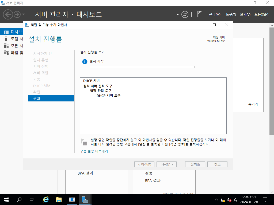Click the 취소 button
Image resolution: width=274 pixels, height=205 pixels.
[217, 164]
